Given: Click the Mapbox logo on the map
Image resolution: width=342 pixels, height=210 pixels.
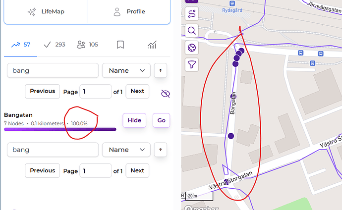Looking at the screenshot, I should click(x=201, y=208).
